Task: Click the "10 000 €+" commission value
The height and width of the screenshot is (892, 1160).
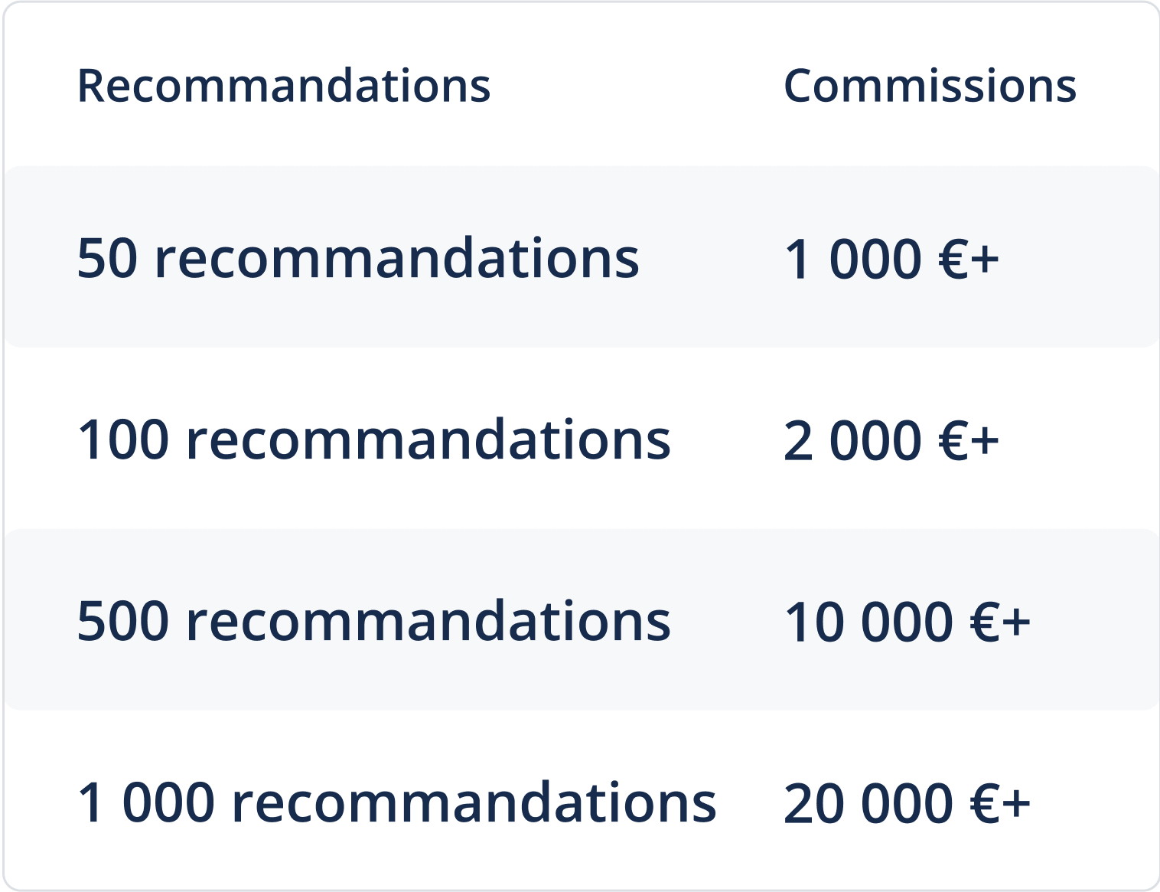Action: click(x=907, y=622)
